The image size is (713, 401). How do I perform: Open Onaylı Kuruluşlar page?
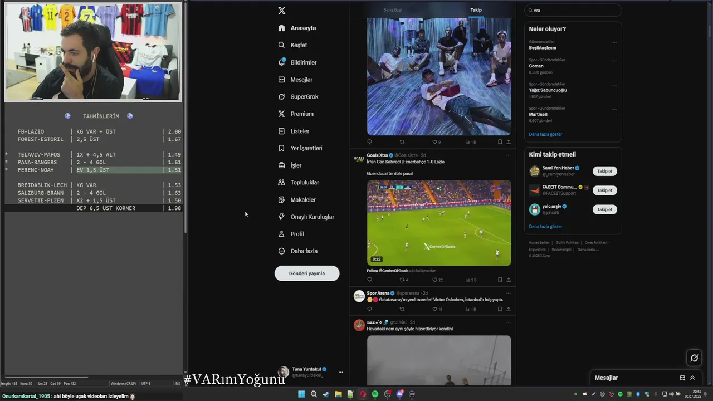point(306,217)
